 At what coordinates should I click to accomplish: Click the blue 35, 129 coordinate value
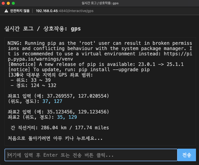[67, 117]
